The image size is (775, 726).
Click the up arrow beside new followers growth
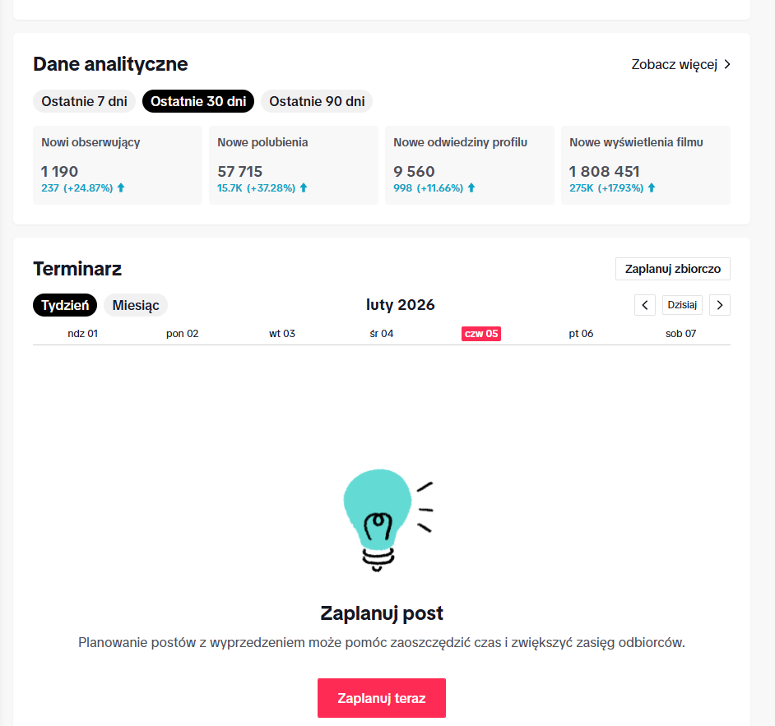(121, 187)
